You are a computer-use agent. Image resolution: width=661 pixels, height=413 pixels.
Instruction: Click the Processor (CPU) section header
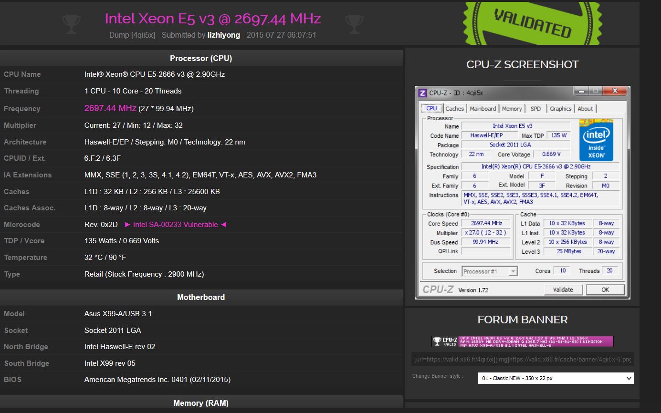[201, 58]
